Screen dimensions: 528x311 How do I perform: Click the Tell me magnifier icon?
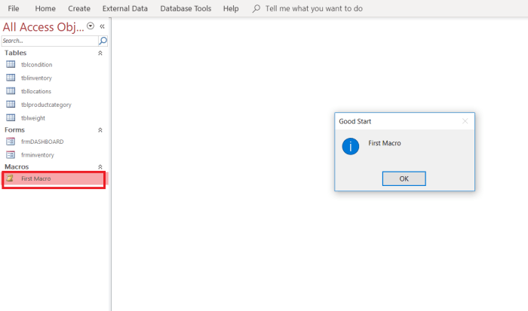tap(256, 8)
